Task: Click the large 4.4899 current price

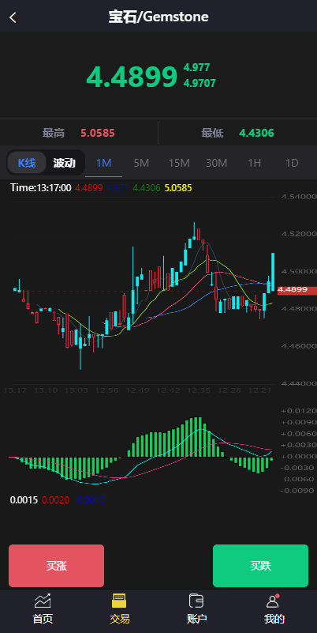Action: 132,77
